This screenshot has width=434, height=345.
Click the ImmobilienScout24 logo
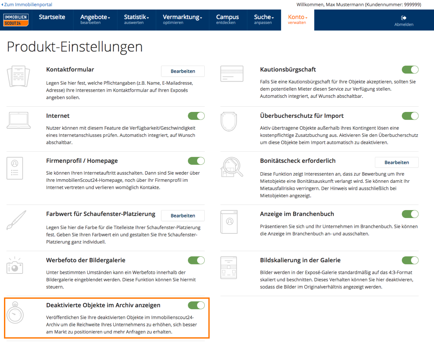coord(16,20)
